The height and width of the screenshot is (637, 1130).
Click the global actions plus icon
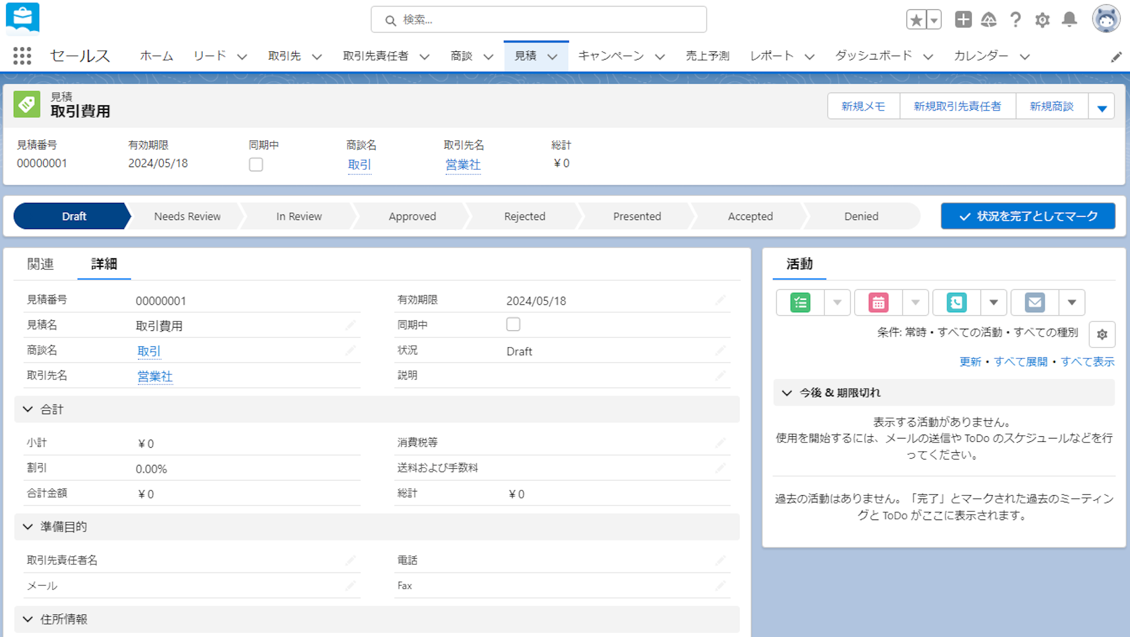tap(963, 20)
